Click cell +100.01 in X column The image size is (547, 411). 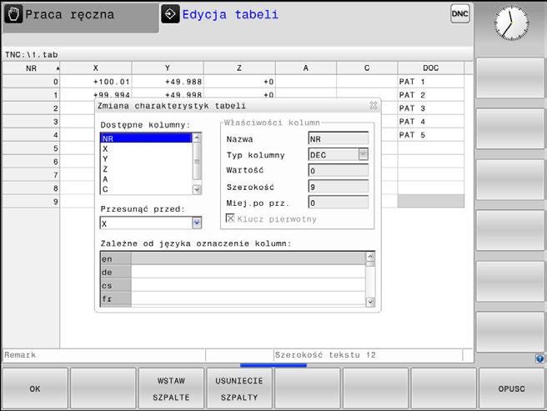[x=96, y=82]
